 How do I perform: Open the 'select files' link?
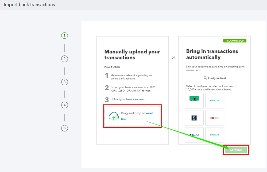click(137, 116)
